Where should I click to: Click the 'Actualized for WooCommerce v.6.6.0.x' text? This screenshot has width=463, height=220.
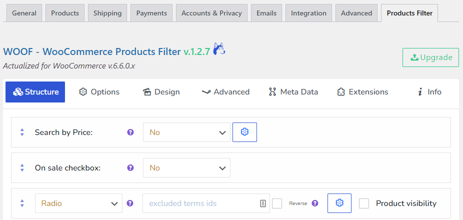[69, 65]
